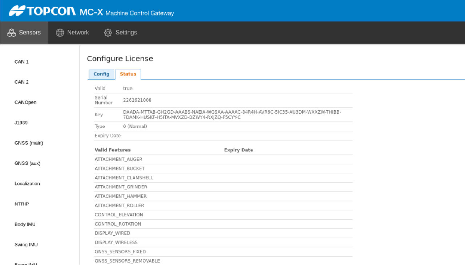Click the license Key value text
465x265 pixels.
tap(232, 115)
